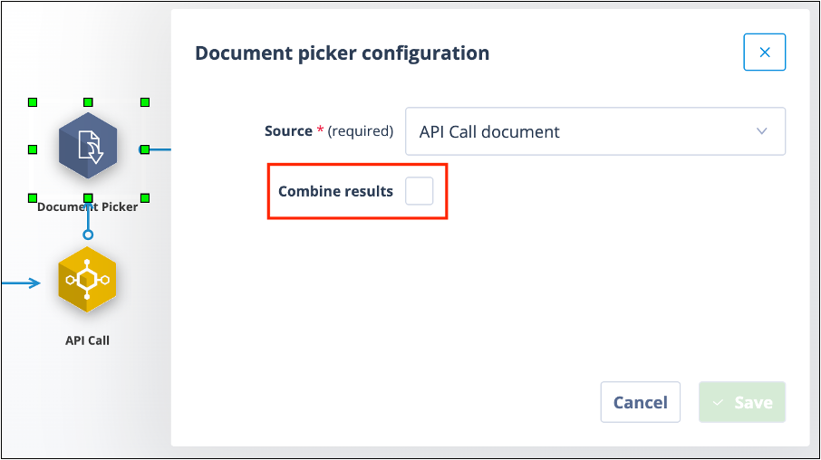Viewport: 821px width, 460px height.
Task: Click the API Call node label
Action: tap(87, 340)
